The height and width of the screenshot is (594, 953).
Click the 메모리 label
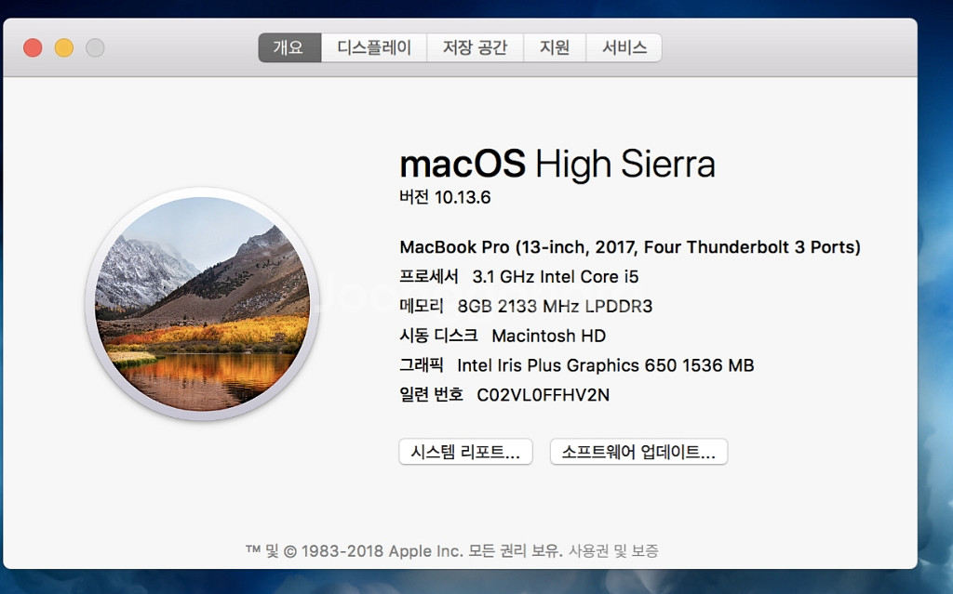(x=422, y=306)
